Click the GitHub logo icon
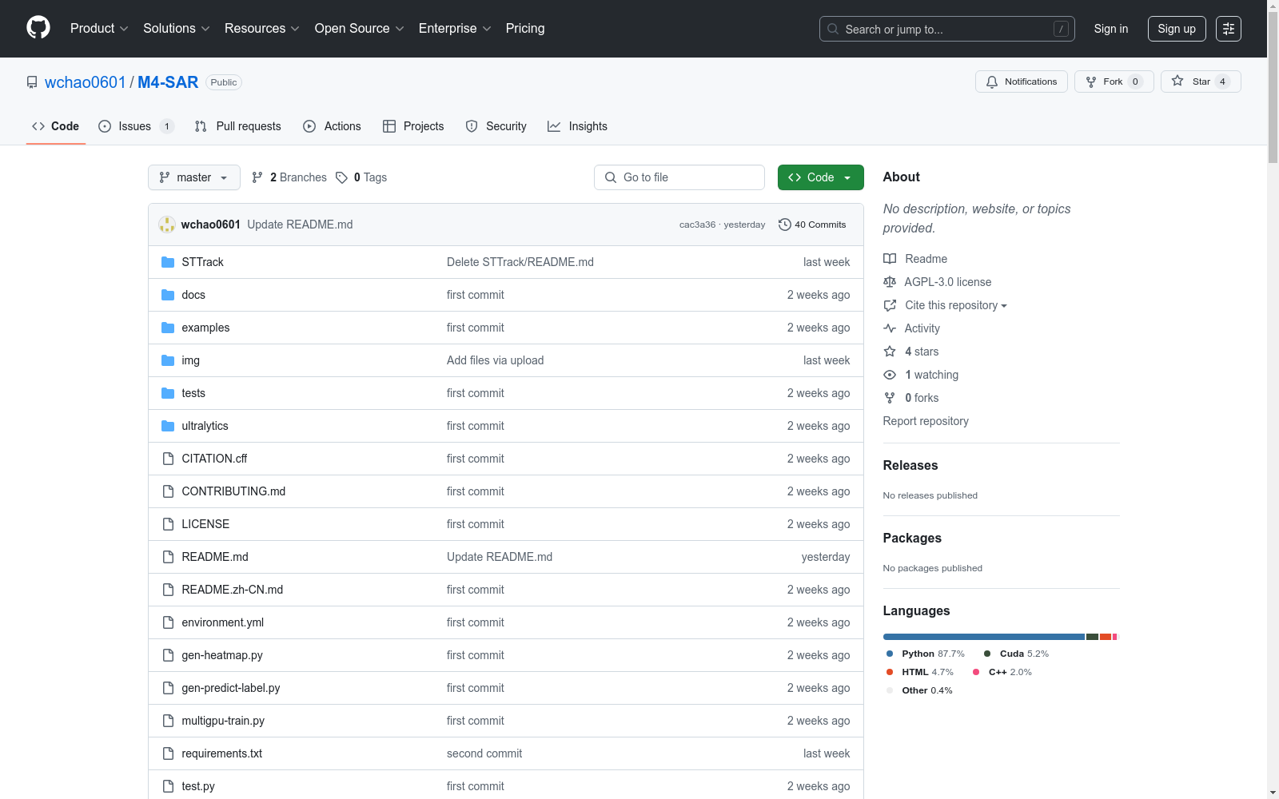This screenshot has height=799, width=1279. click(38, 28)
